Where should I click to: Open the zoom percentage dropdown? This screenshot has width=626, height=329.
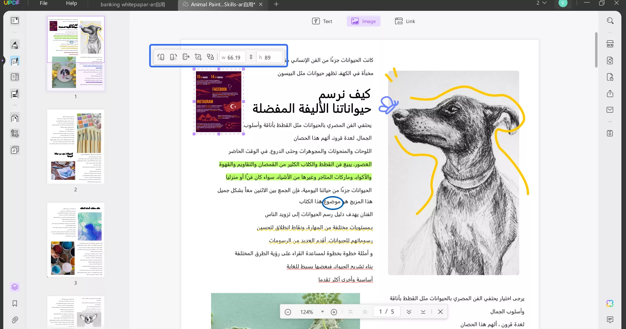[x=322, y=312]
